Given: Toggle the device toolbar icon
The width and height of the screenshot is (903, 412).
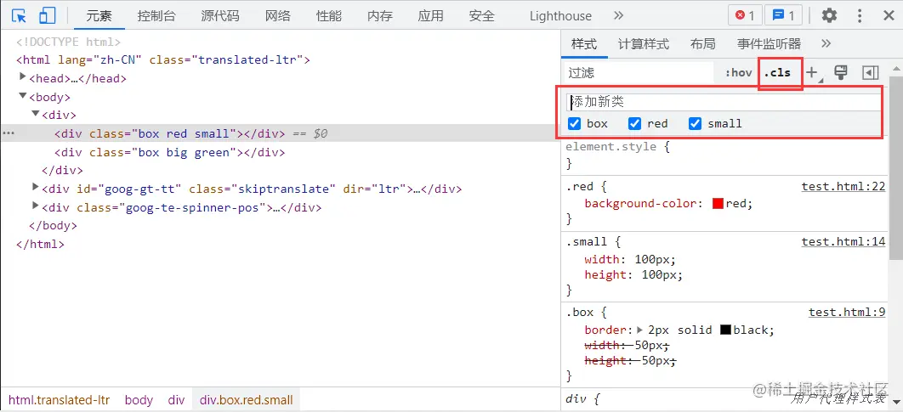Looking at the screenshot, I should pyautogui.click(x=48, y=15).
